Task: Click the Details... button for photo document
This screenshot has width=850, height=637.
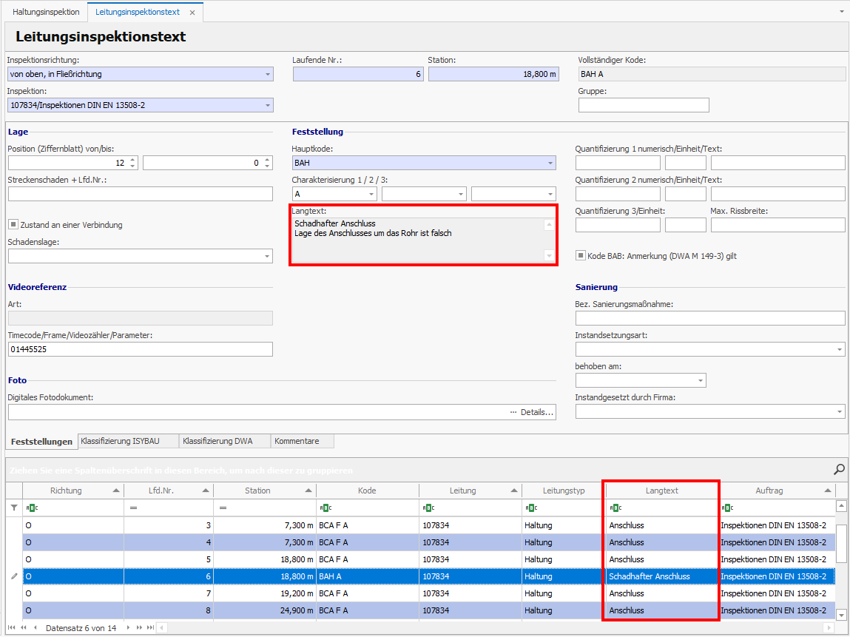Action: click(532, 412)
